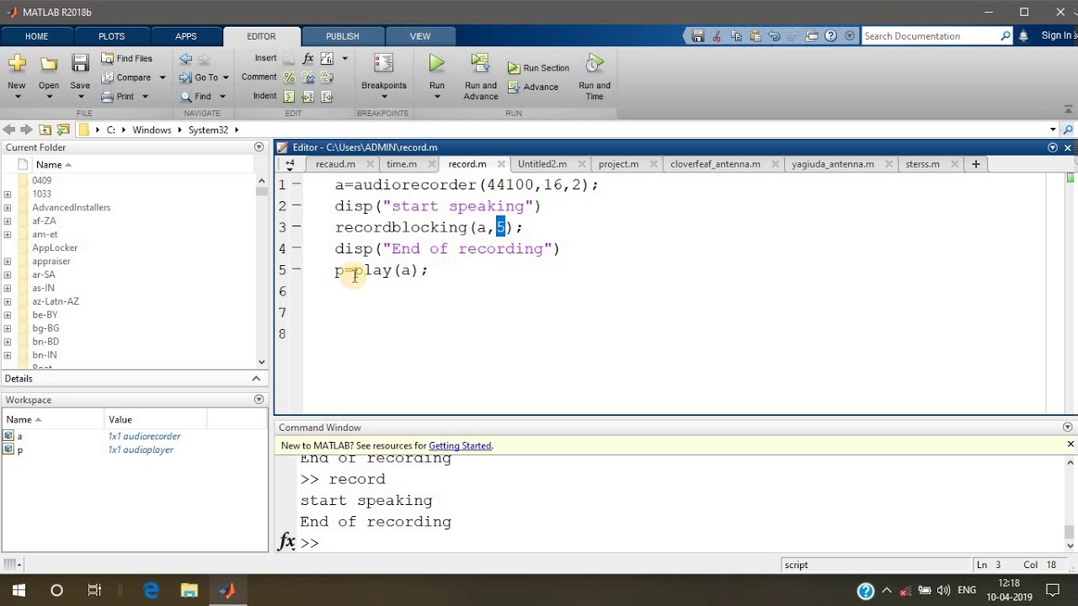Click the increase indent icon

click(308, 97)
